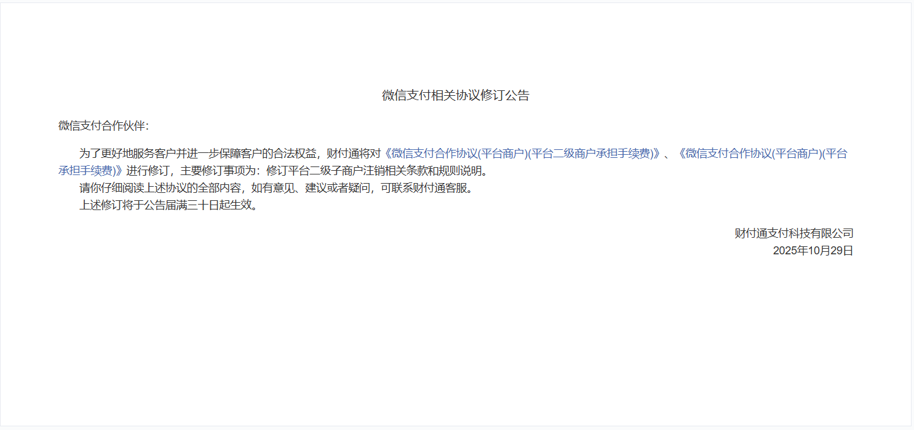The image size is (914, 430).
Task: Click the signature 财付通支付科技有限公司
Action: coord(794,233)
